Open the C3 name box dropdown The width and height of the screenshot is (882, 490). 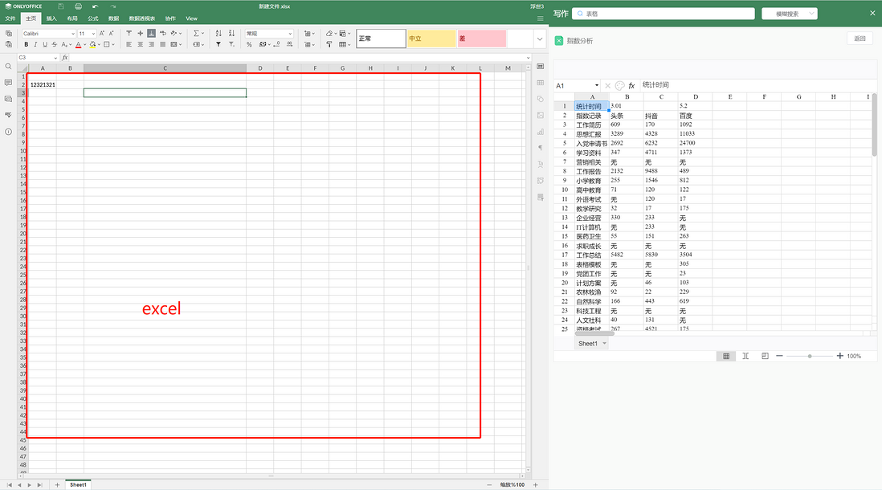[55, 57]
